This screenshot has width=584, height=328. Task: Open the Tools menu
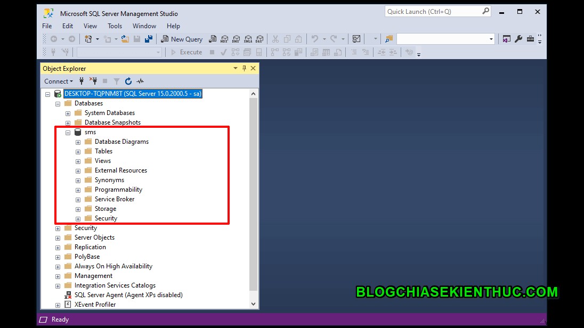tap(115, 26)
